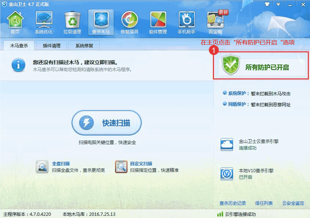Close the 金山卫士 window
Screen dimensions: 310x218
(x=303, y=4)
